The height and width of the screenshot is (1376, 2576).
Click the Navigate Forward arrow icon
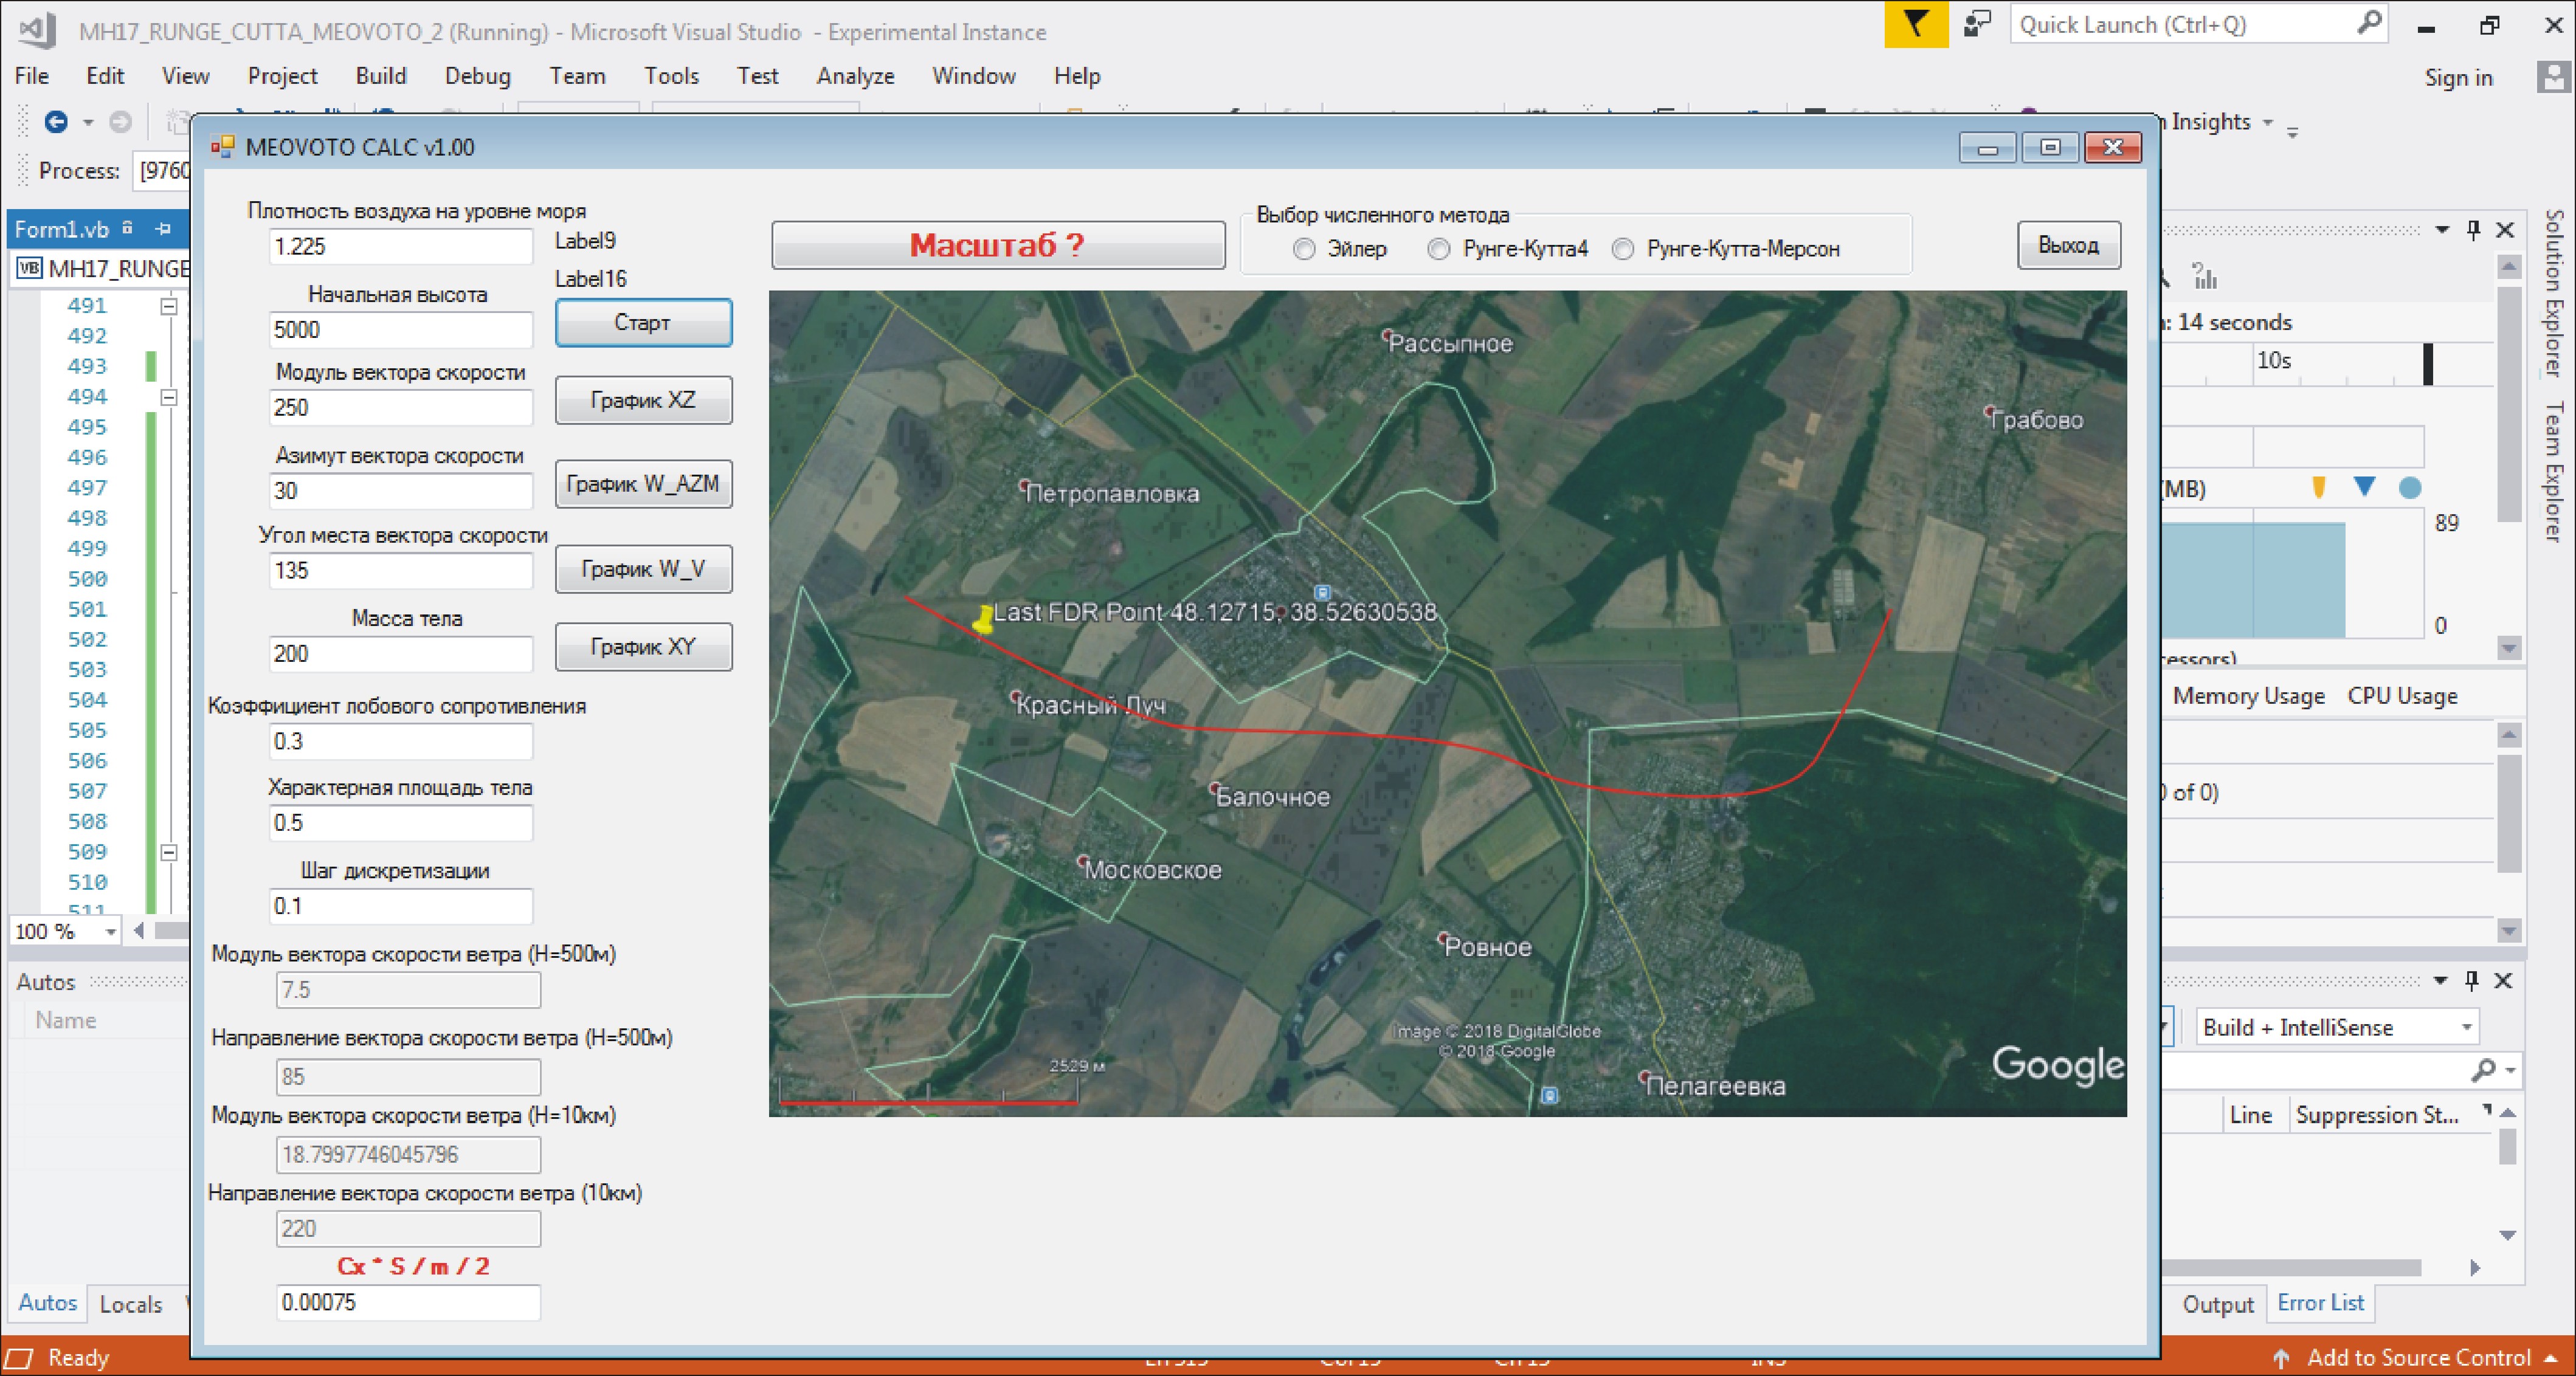[120, 122]
